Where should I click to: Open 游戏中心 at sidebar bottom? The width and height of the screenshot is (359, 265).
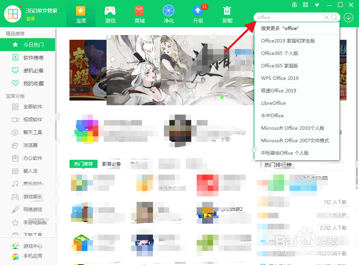tap(27, 246)
